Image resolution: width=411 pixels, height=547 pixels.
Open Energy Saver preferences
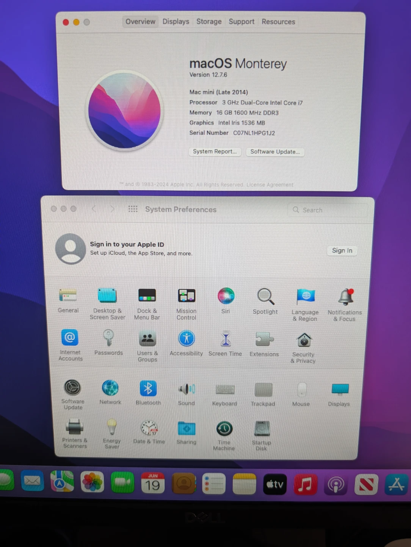[x=112, y=428]
